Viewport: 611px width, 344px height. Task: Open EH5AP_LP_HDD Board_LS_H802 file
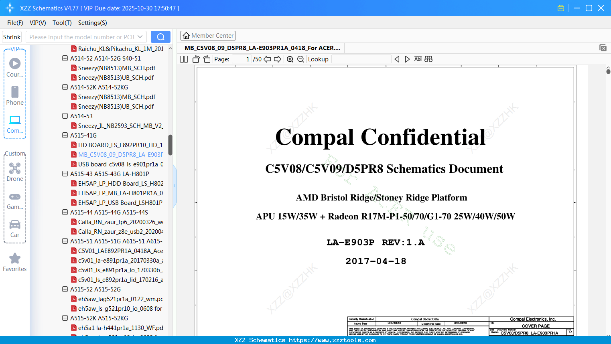point(117,183)
